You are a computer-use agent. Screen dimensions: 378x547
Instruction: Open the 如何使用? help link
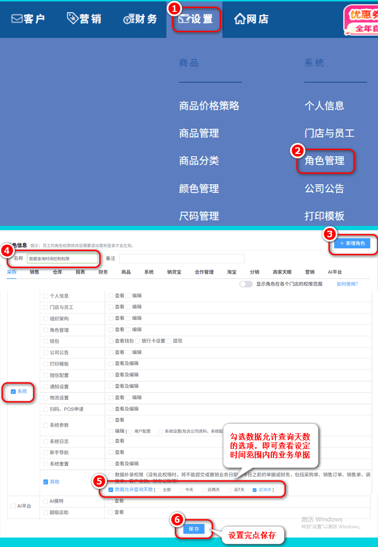(x=347, y=284)
